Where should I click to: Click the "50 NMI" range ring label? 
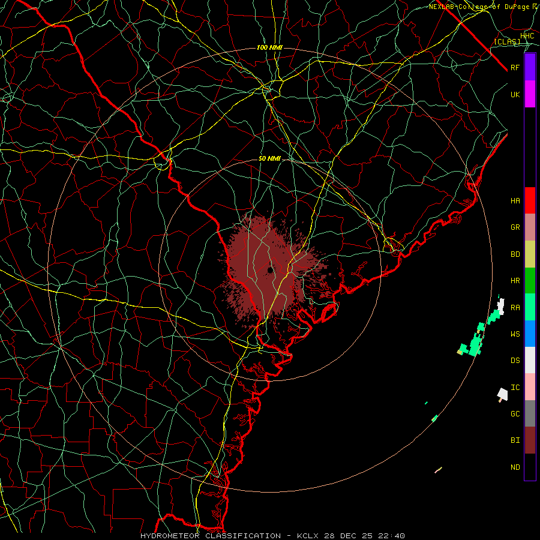click(269, 159)
